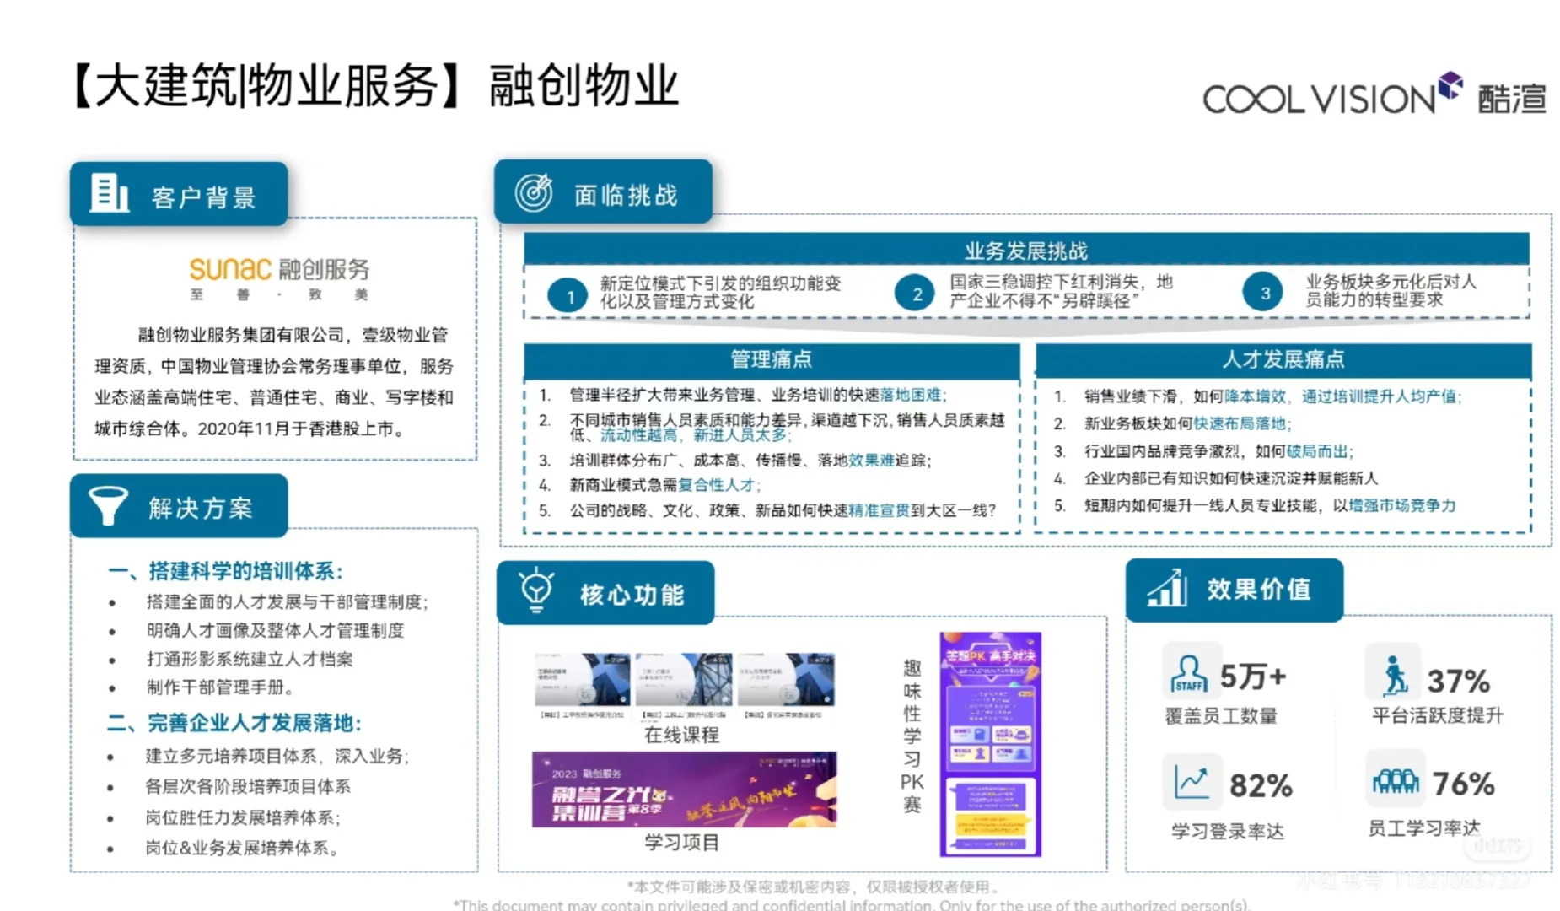The image size is (1560, 911).
Task: Click the highlighted text 快速布局落地
Action: tap(1240, 423)
